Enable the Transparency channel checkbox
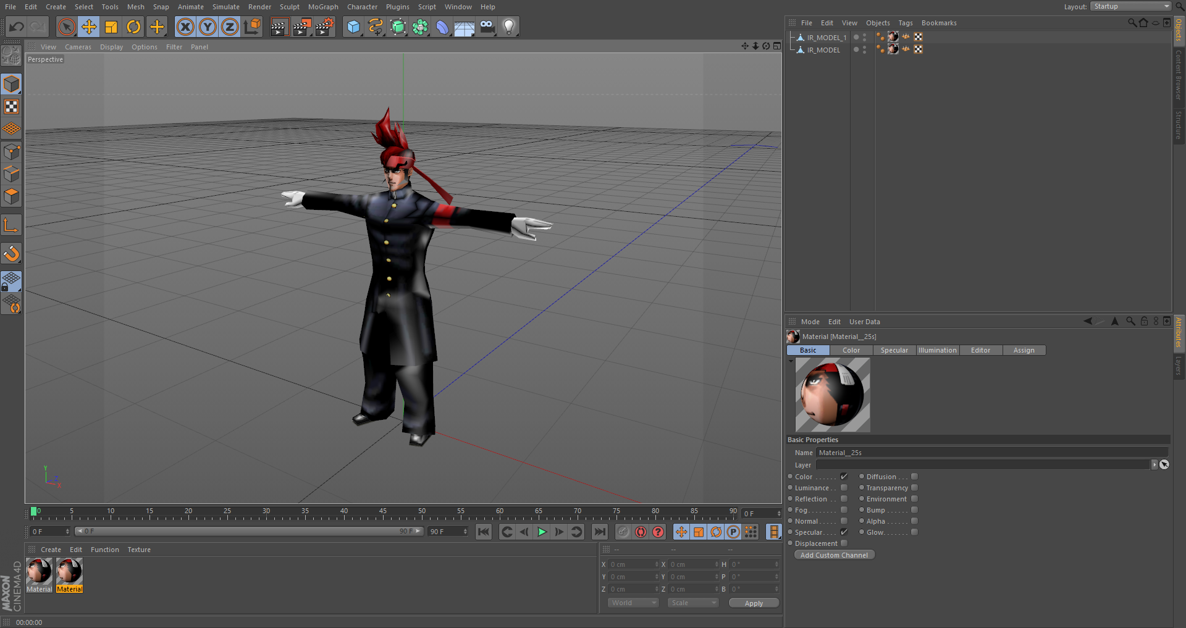The image size is (1186, 628). tap(914, 488)
